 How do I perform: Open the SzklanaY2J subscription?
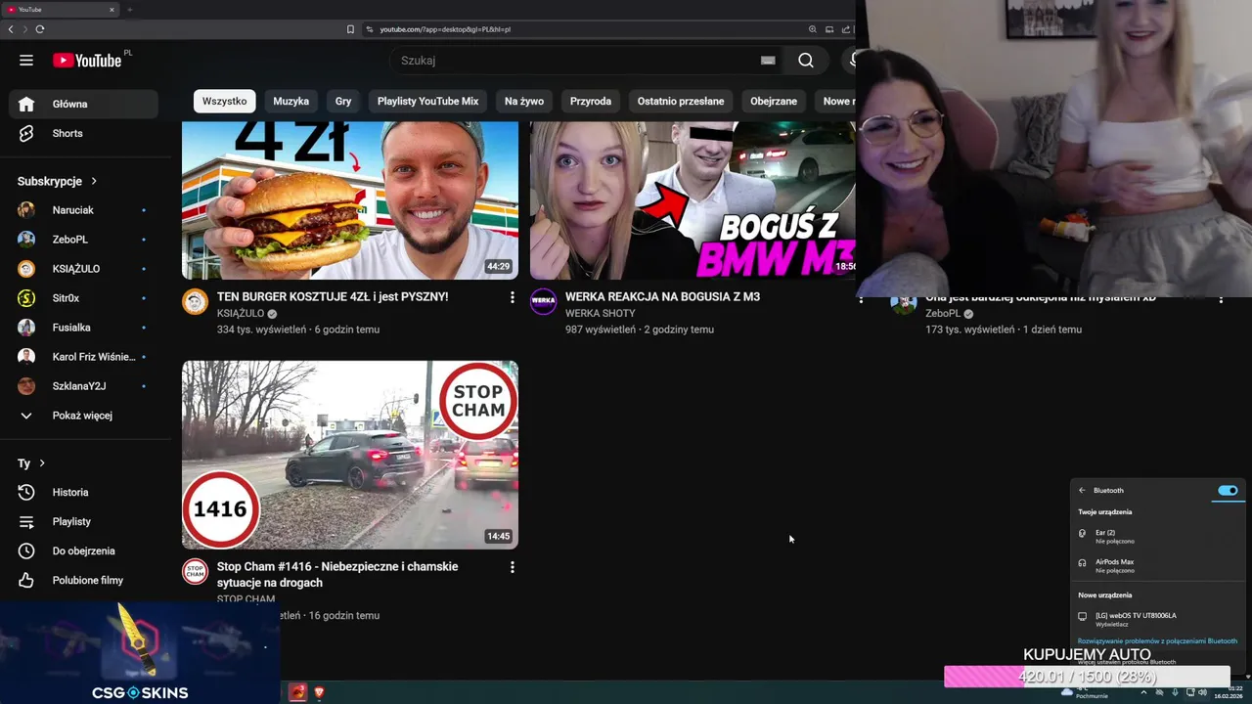pos(83,386)
